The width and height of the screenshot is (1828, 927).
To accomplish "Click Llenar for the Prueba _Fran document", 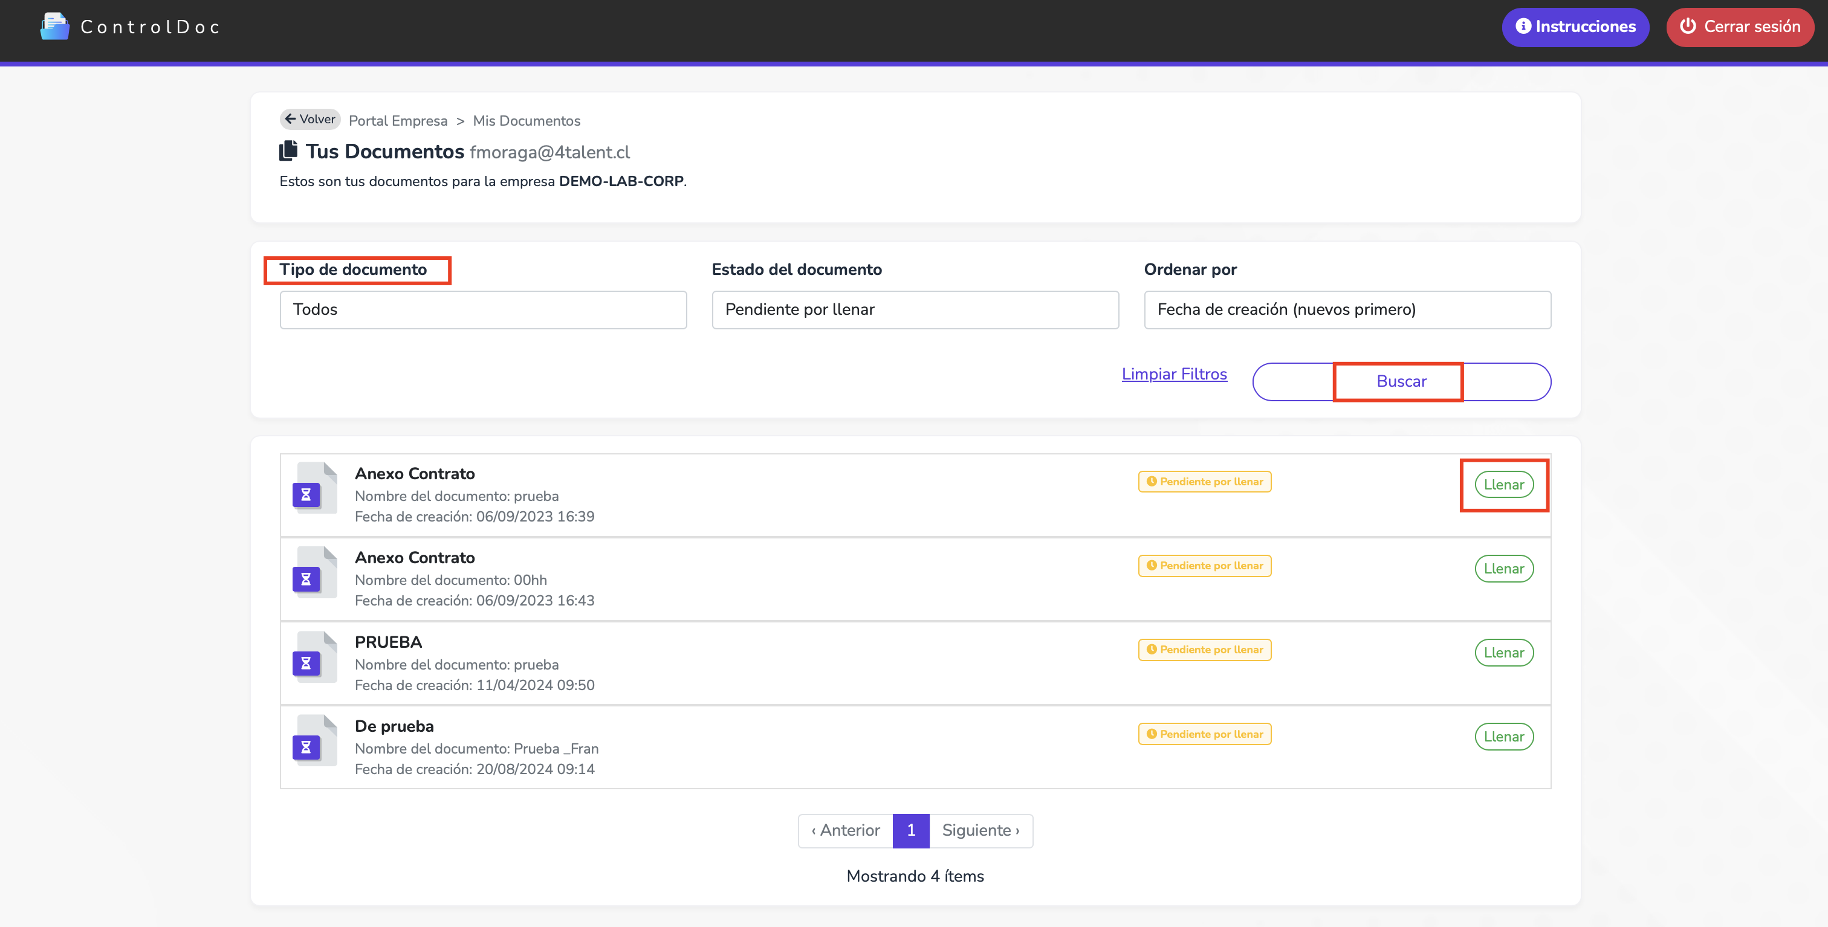I will coord(1504,737).
